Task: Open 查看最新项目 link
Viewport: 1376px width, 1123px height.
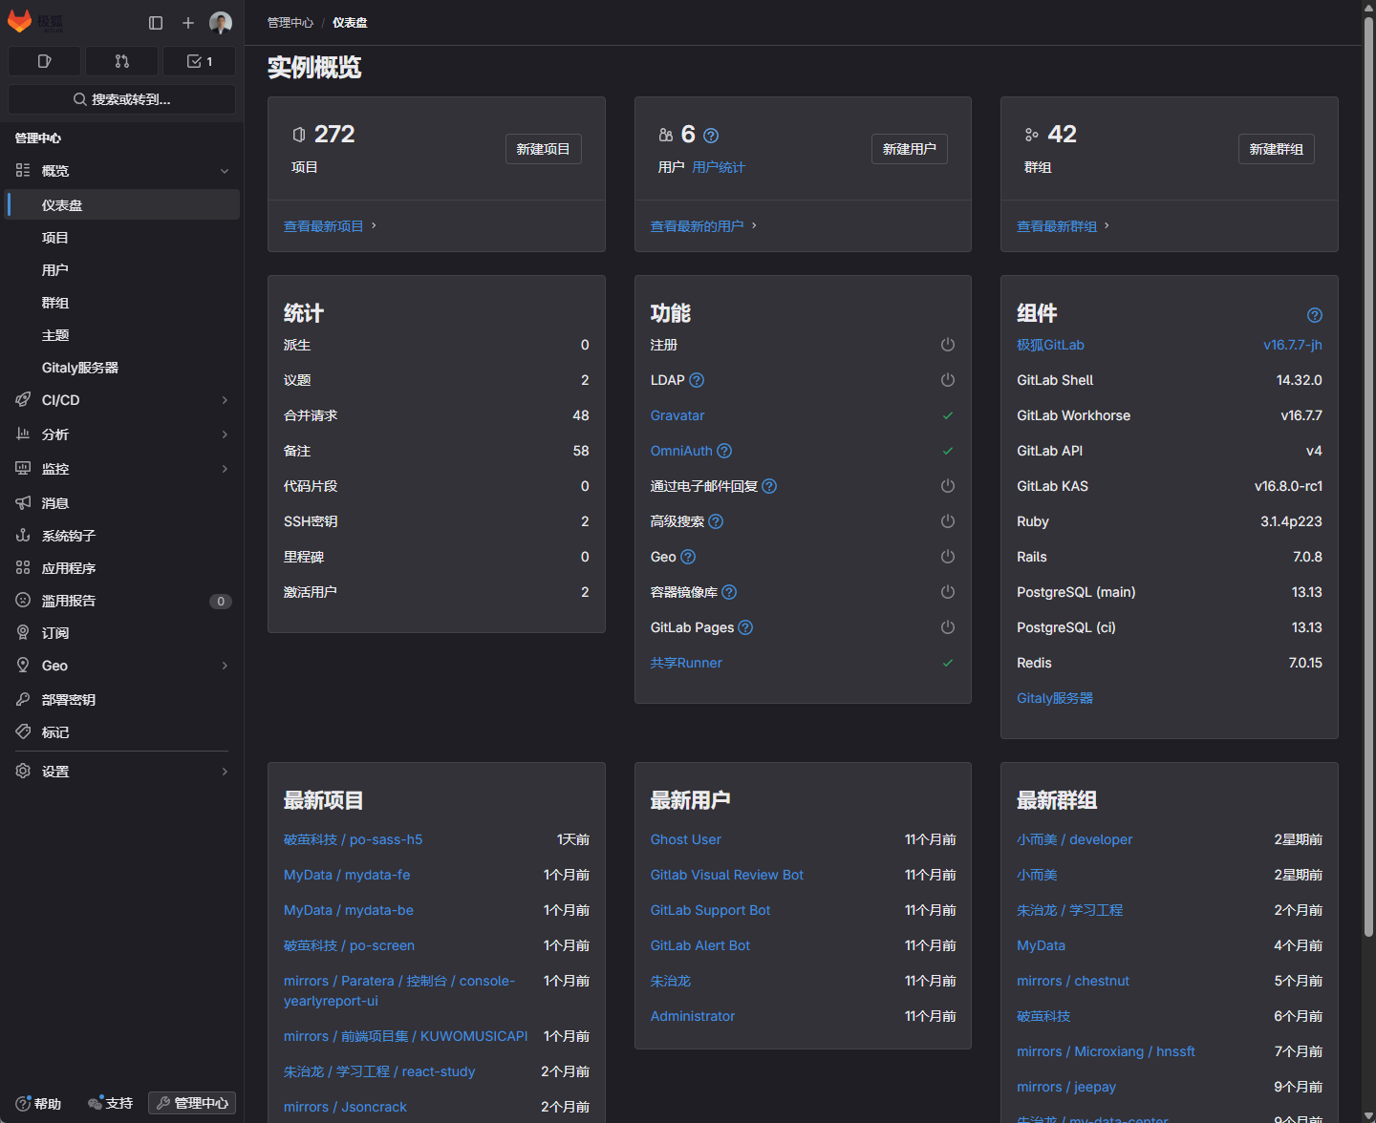Action: [x=324, y=226]
